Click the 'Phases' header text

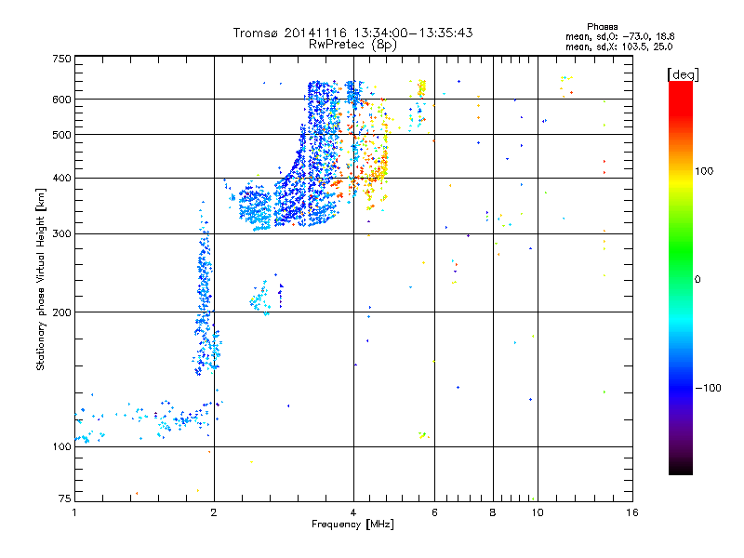pyautogui.click(x=602, y=27)
